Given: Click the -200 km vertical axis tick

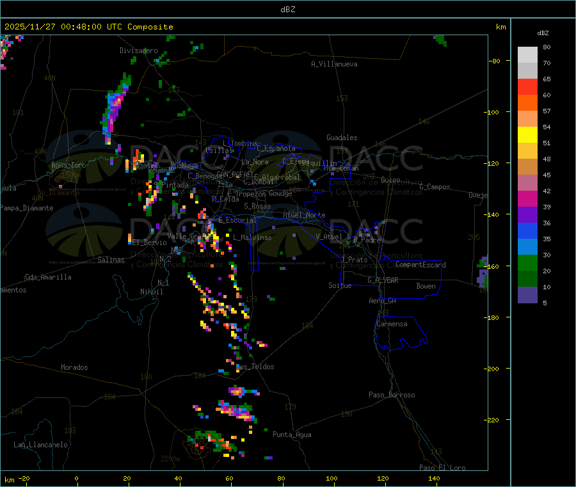Looking at the screenshot, I should click(x=491, y=369).
